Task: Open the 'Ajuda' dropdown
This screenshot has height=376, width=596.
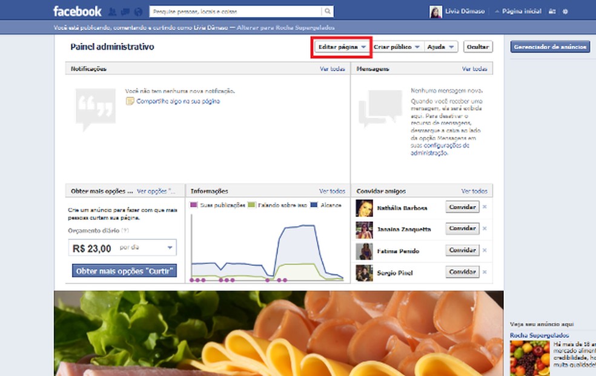Action: pos(440,47)
